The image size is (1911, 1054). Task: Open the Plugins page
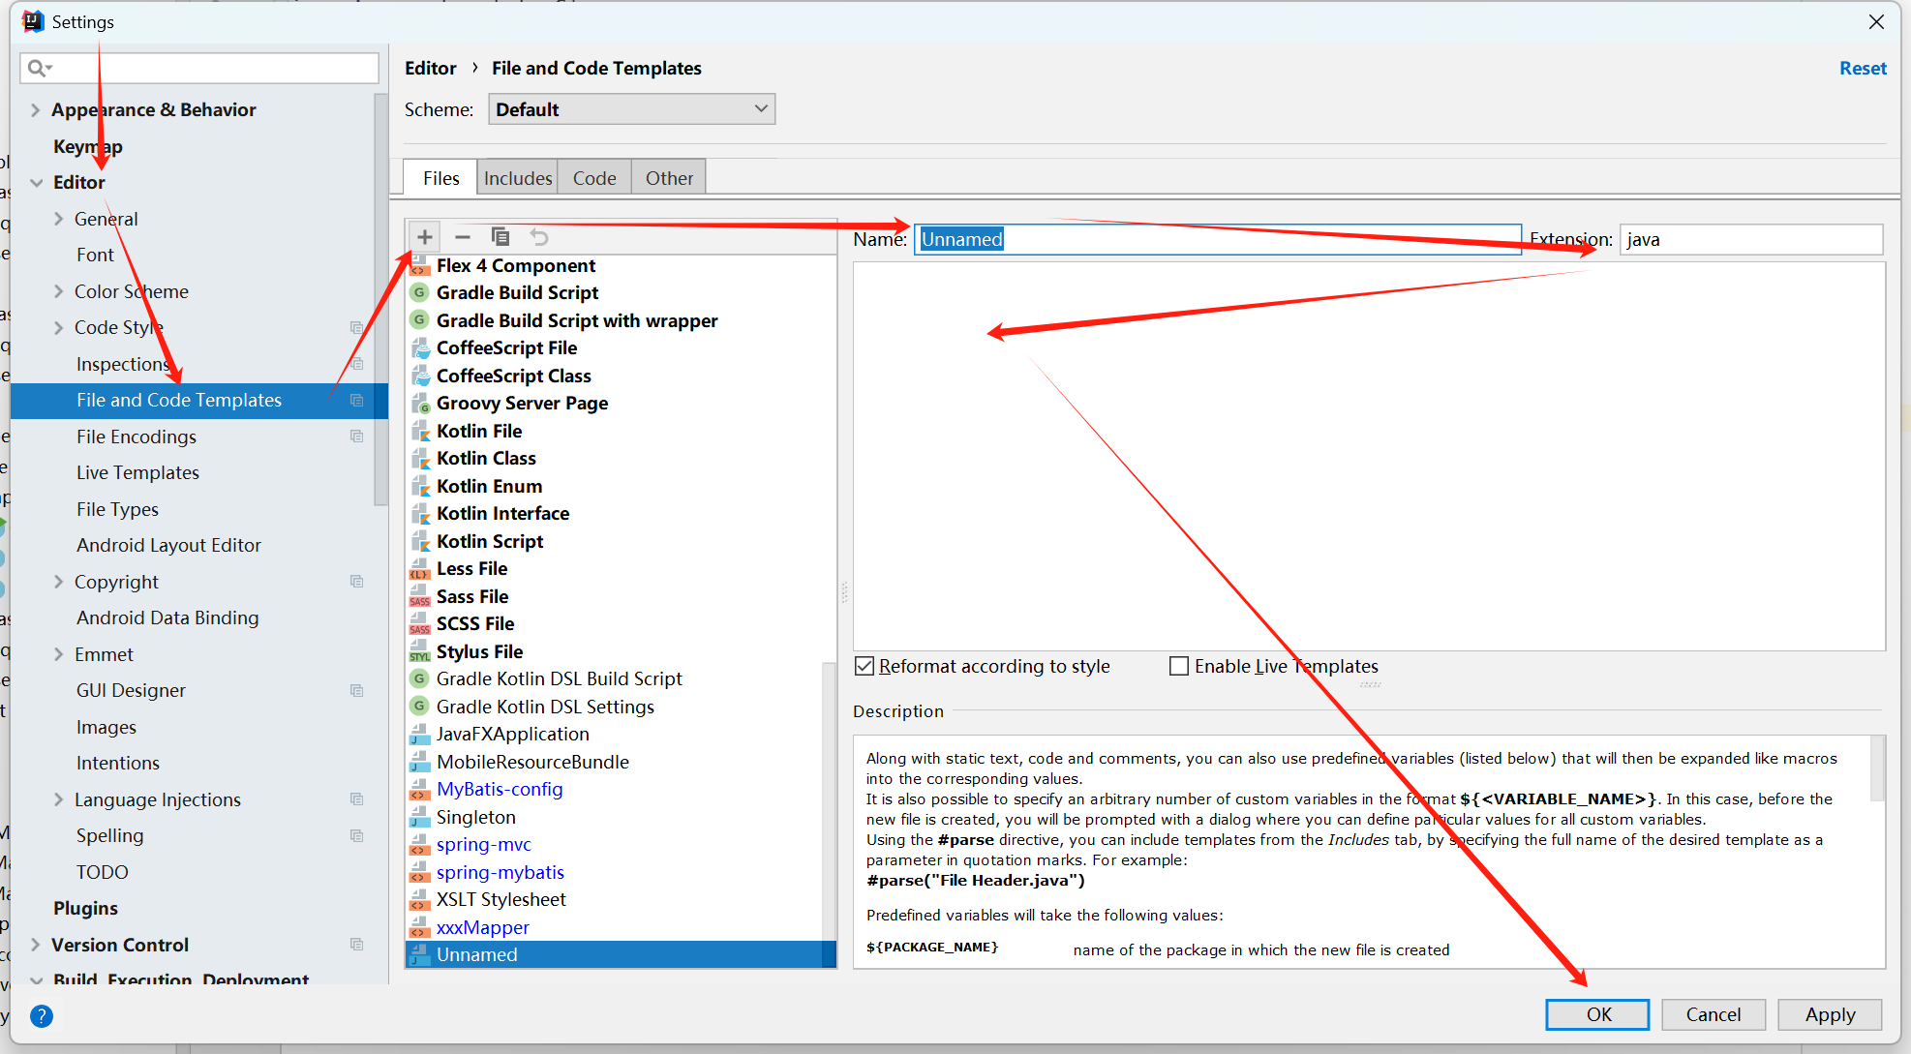coord(85,908)
